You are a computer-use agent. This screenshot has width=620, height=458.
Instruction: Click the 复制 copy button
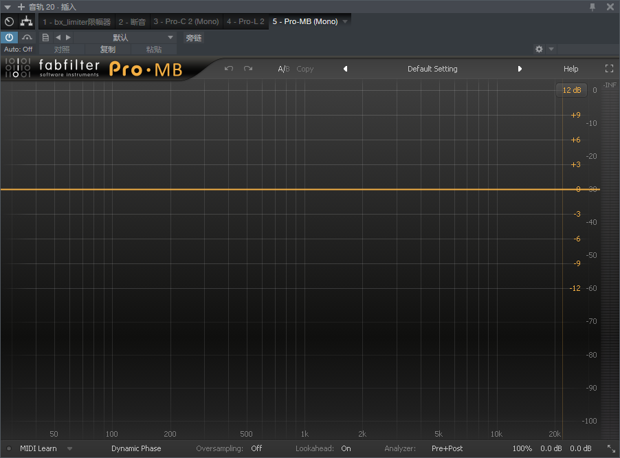[x=107, y=50]
